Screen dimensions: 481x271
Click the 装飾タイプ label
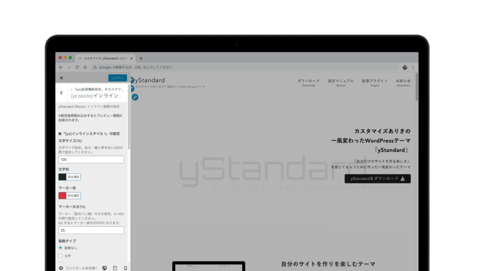67,241
